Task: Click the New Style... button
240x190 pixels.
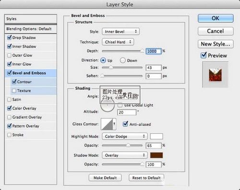Action: pos(216,44)
